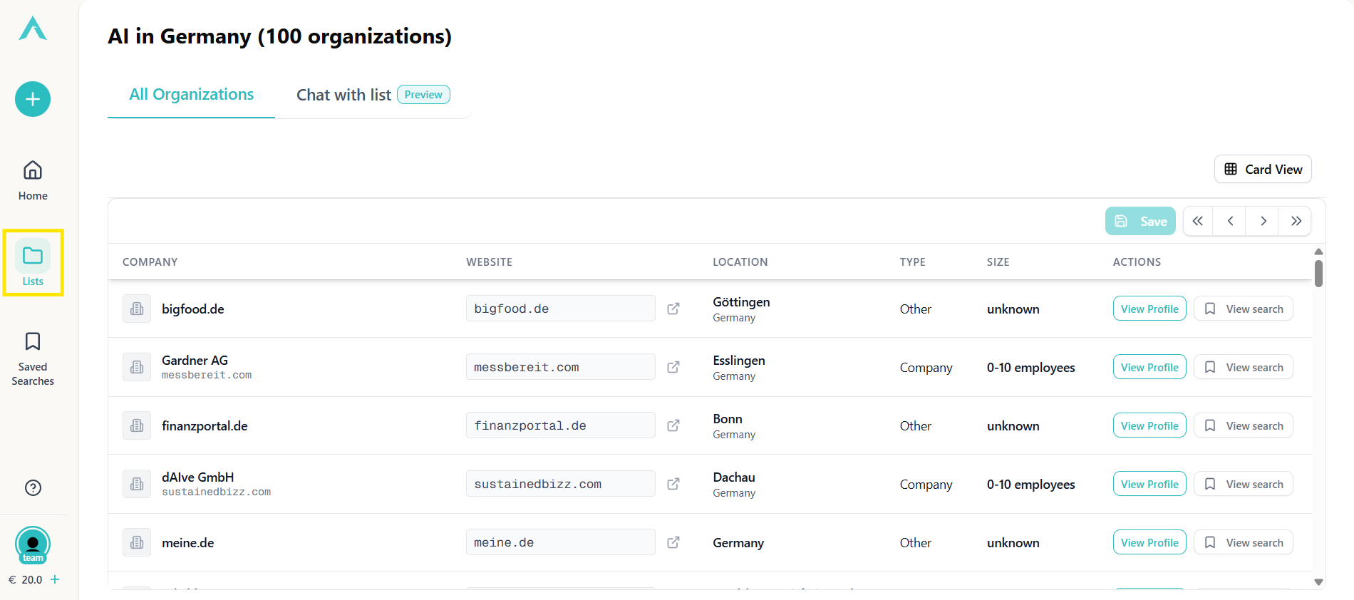Switch to Card View
The image size is (1354, 600).
[1263, 170]
